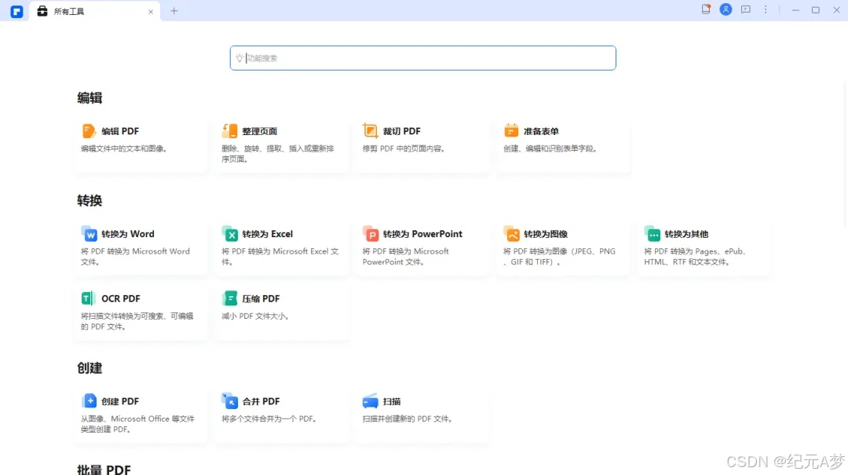Viewport: 848px width, 475px height.
Task: Open 整理页面 tool title
Action: tap(260, 131)
